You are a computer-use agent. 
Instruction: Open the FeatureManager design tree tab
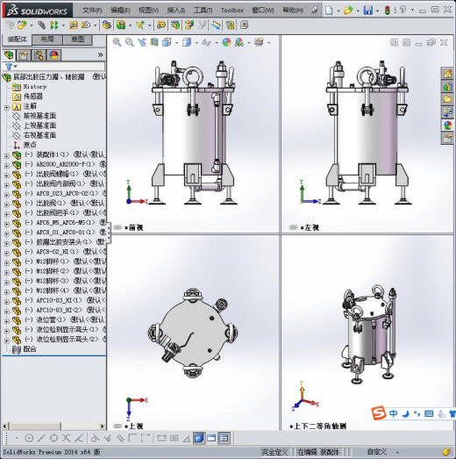(x=9, y=55)
